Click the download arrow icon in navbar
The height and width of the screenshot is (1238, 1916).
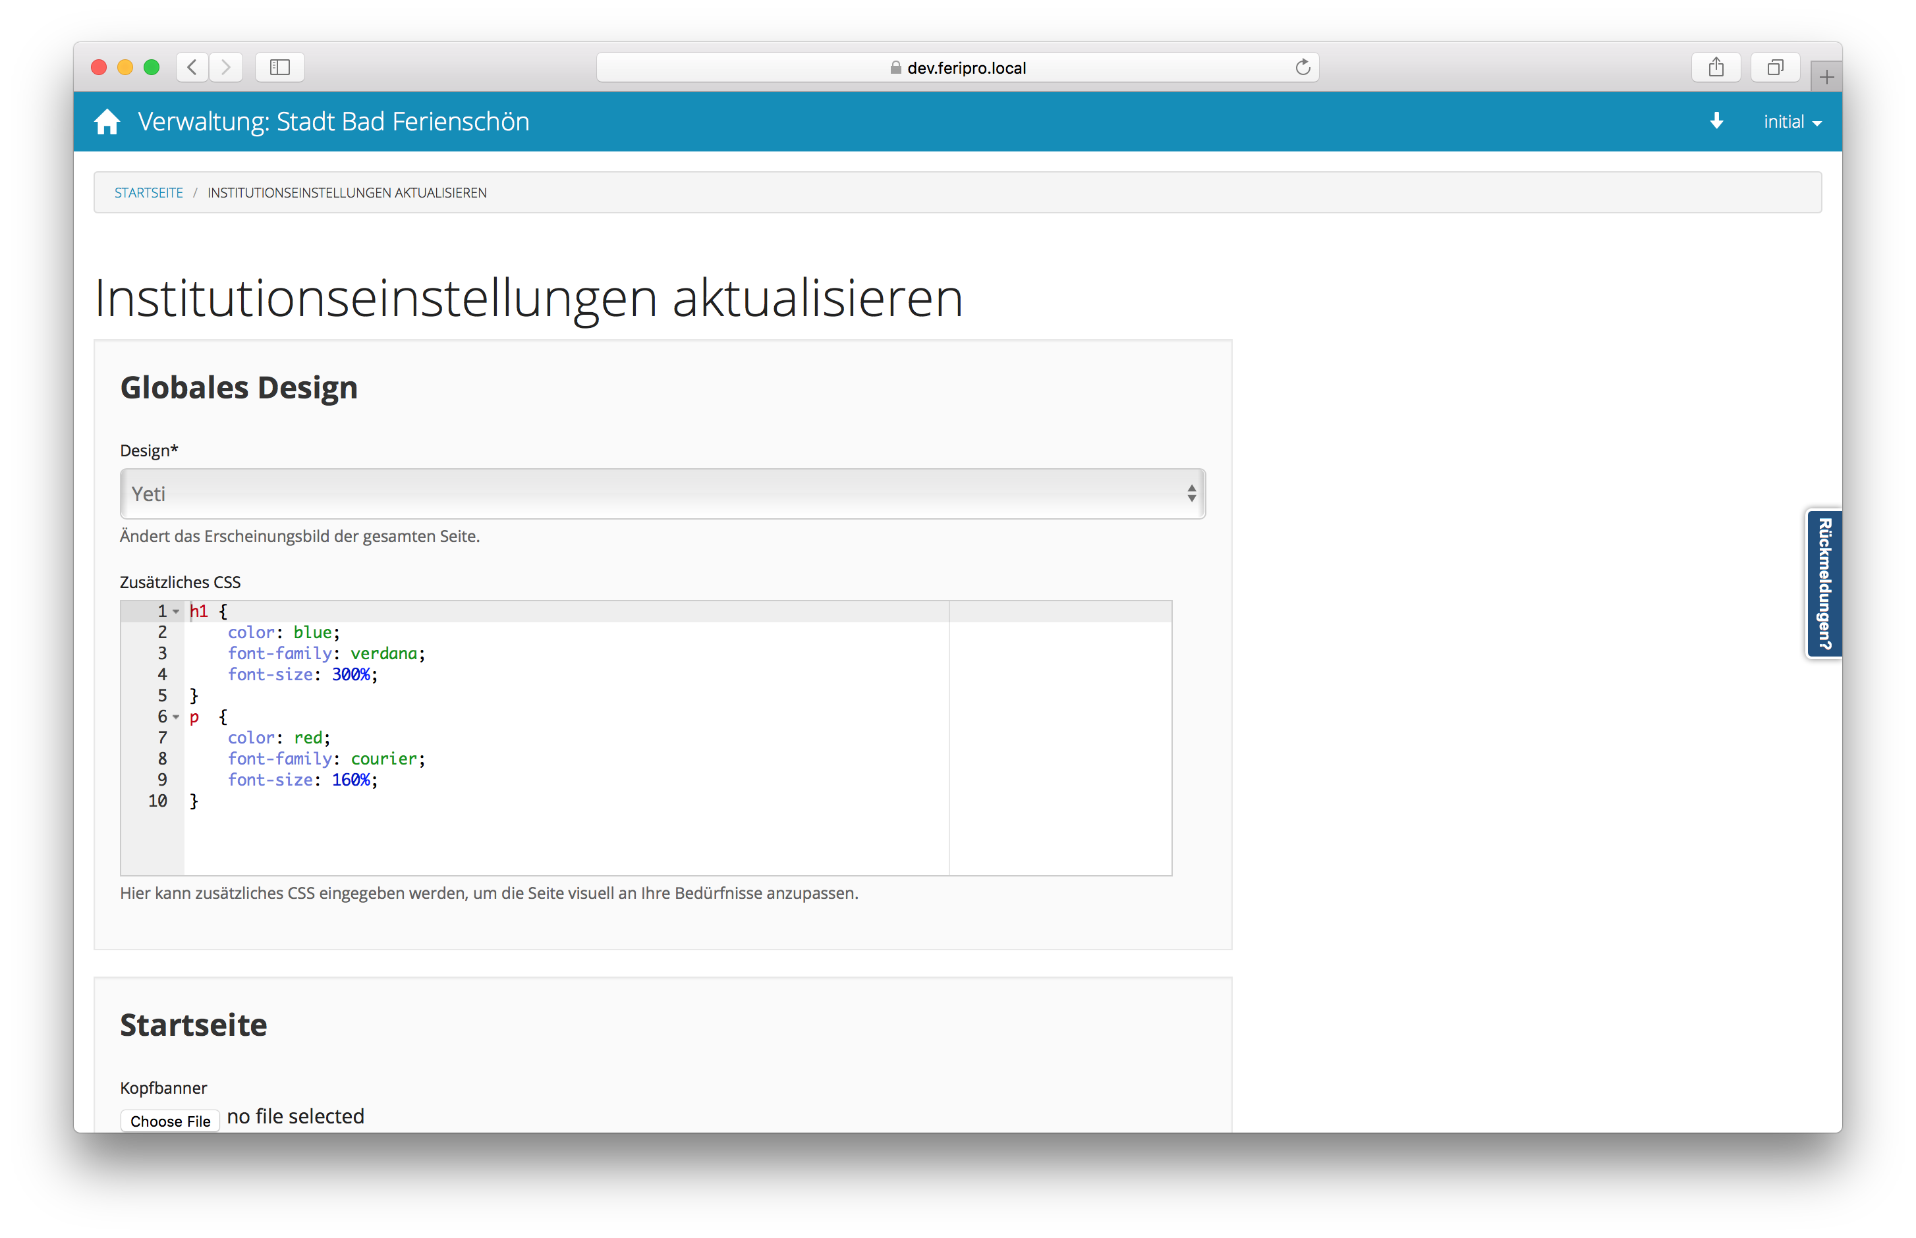pyautogui.click(x=1716, y=121)
